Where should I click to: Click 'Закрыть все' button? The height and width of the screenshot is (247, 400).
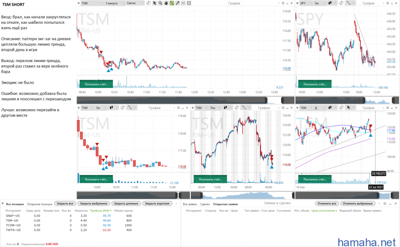tap(65, 203)
